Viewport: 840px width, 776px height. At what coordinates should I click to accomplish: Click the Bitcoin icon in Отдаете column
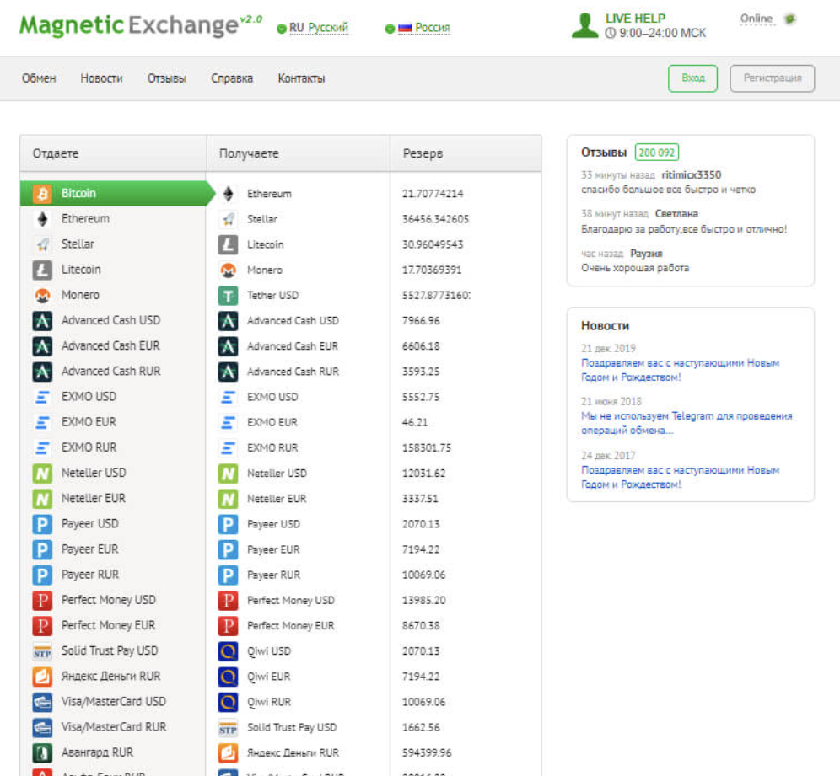coord(42,194)
